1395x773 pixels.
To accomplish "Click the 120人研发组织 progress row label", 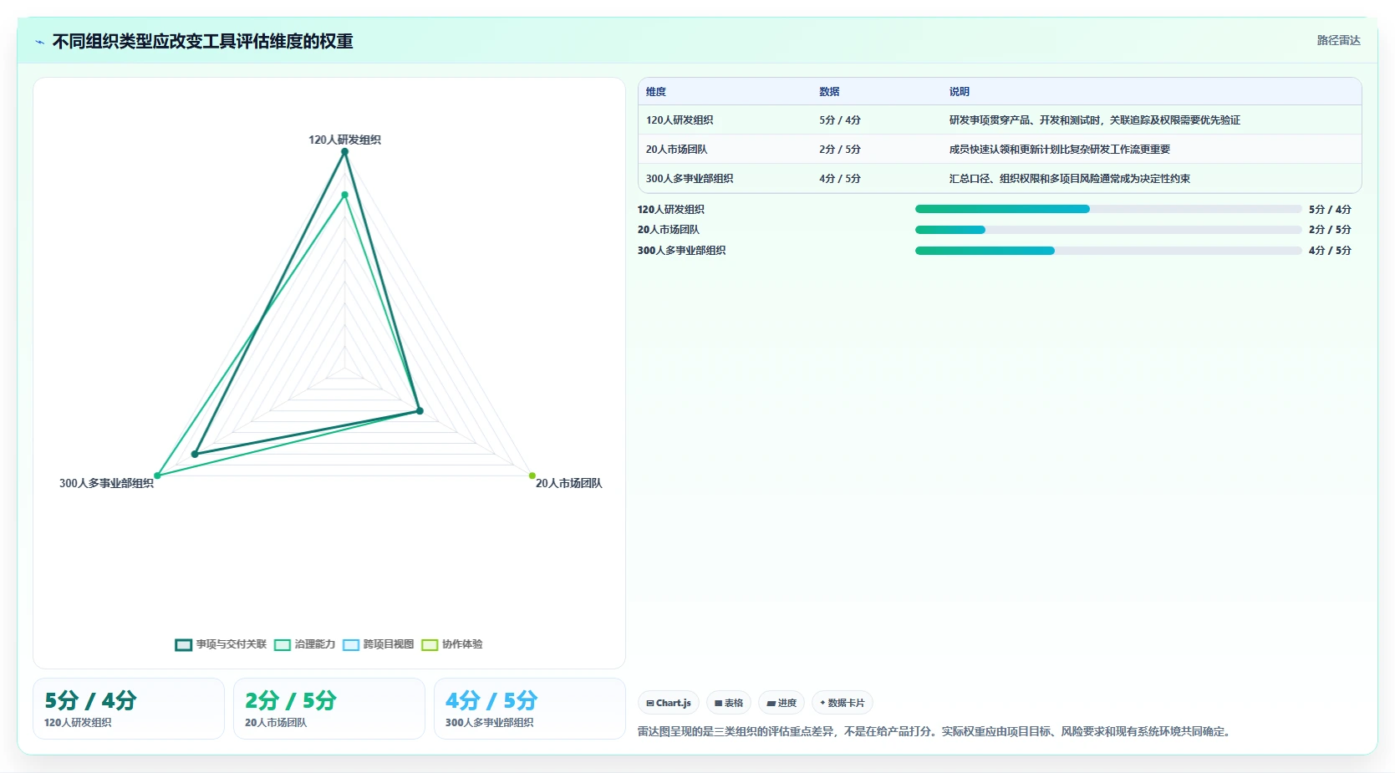I will point(671,209).
